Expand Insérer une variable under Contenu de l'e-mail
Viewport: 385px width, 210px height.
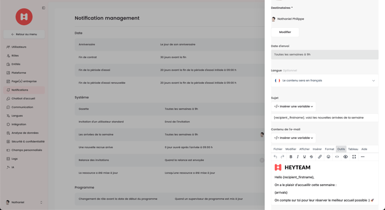(x=293, y=138)
